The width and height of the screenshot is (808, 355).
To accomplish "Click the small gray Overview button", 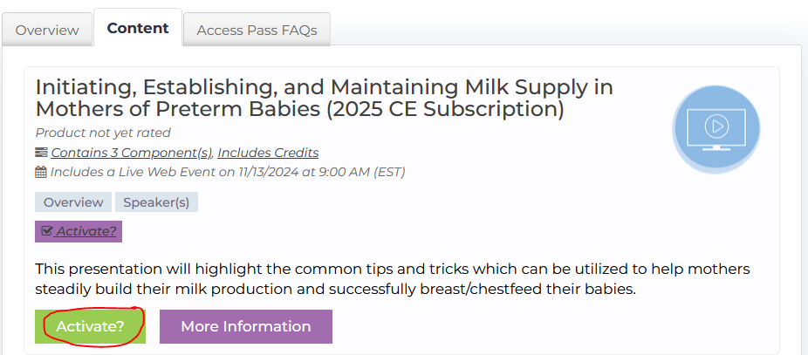I will pos(73,202).
